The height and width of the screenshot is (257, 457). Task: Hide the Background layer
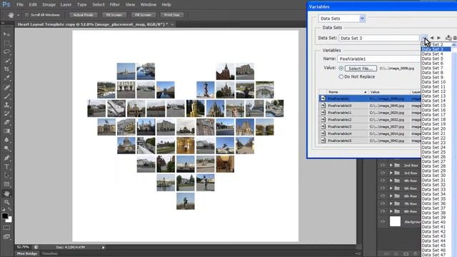(383, 221)
